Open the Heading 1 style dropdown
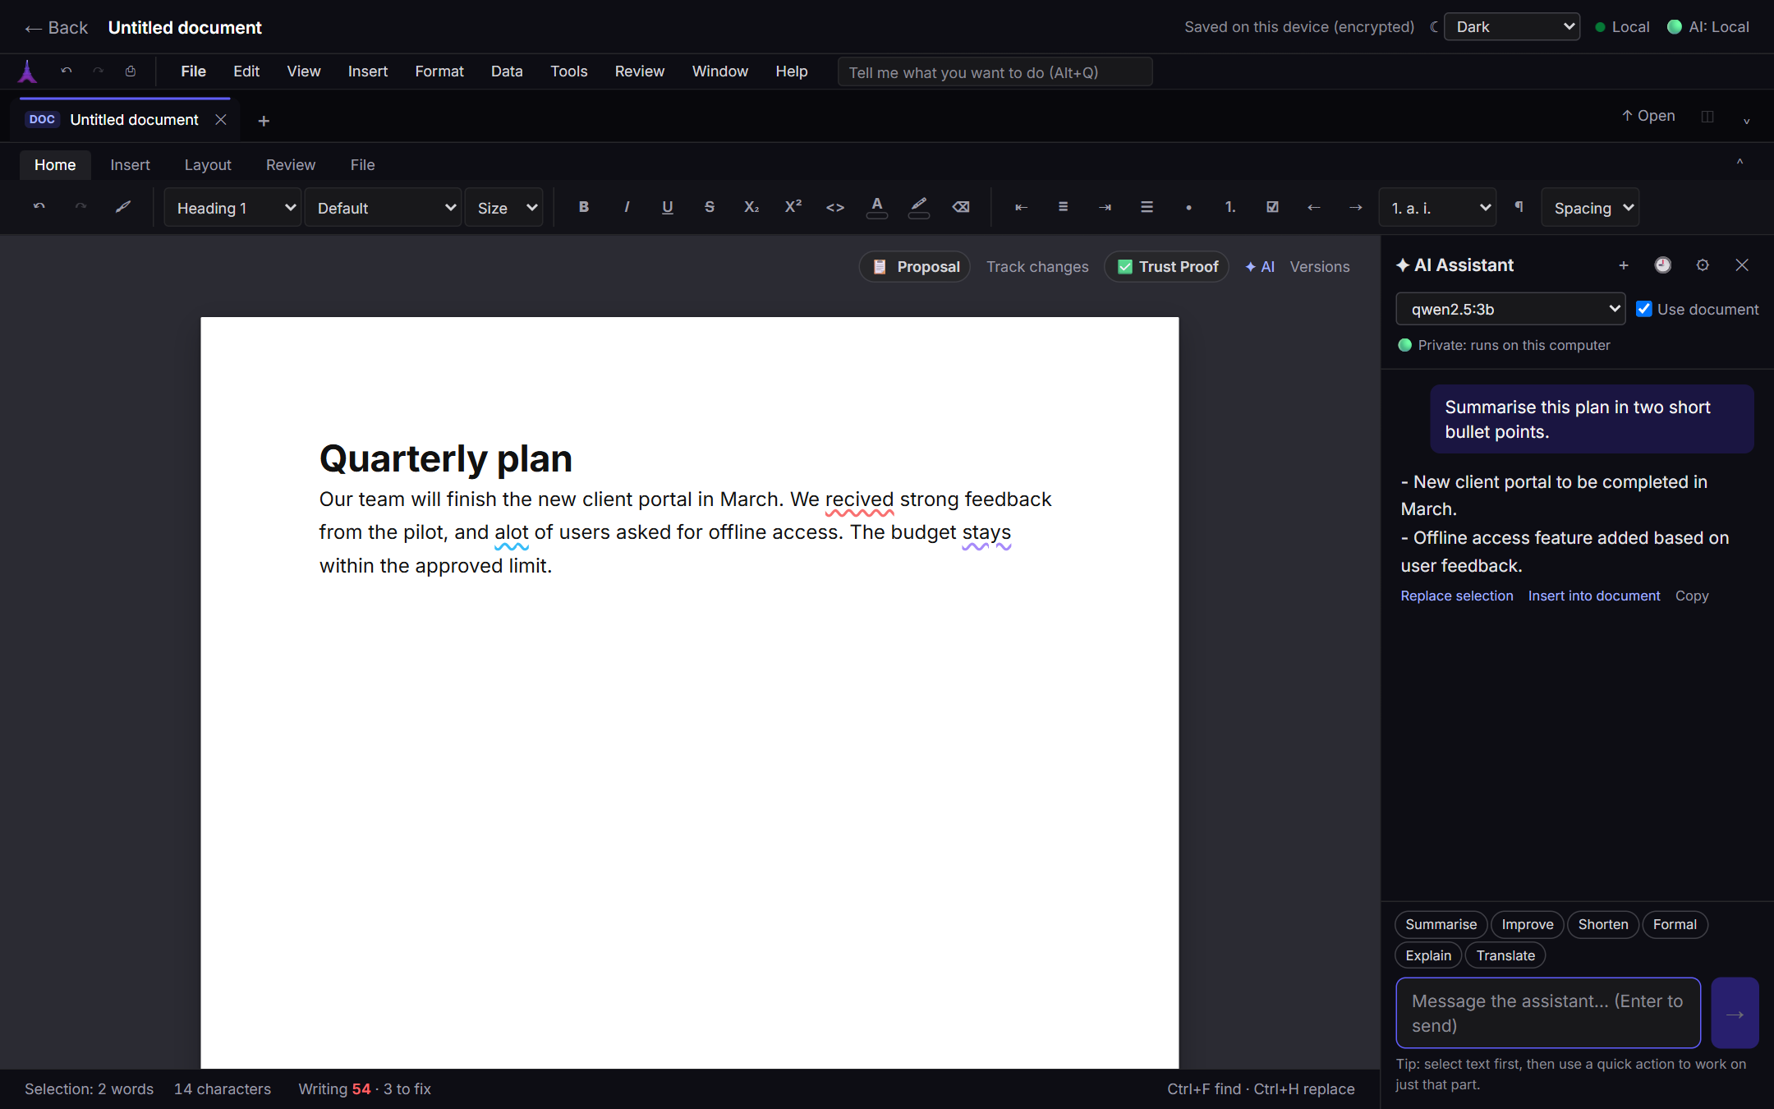The height and width of the screenshot is (1109, 1774). [233, 208]
